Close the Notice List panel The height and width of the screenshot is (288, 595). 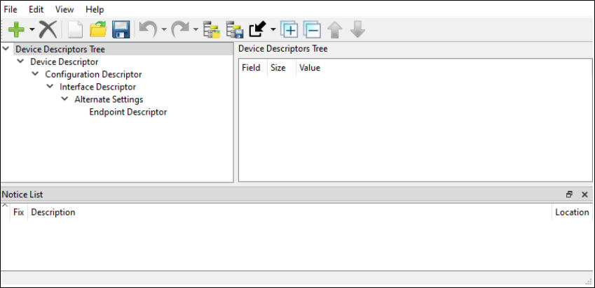point(584,194)
